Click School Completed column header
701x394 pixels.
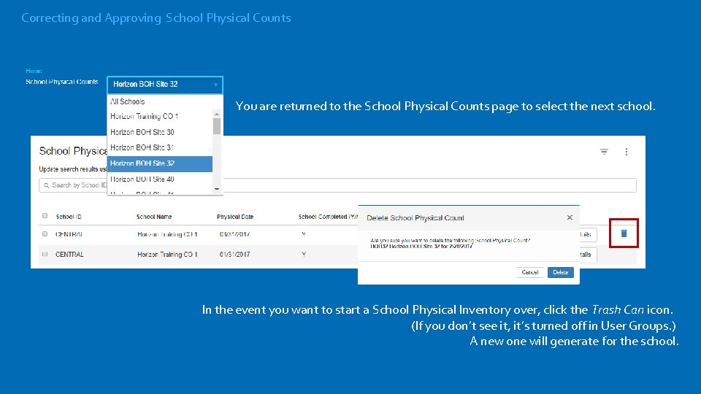(x=328, y=217)
